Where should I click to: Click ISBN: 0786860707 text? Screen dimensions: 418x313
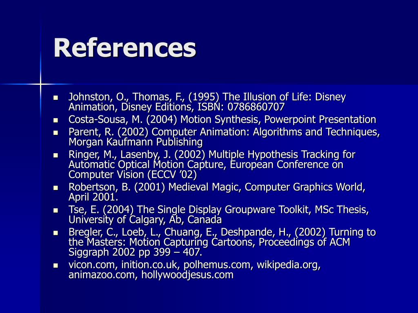[241, 107]
